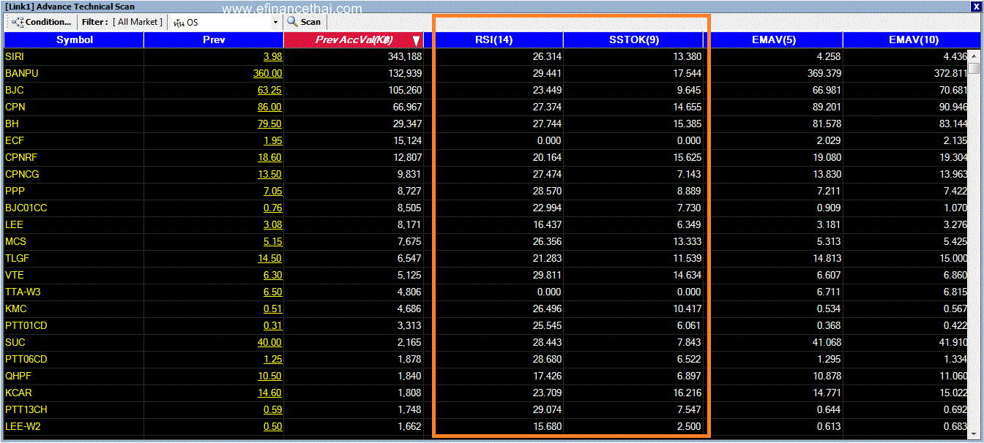Image resolution: width=984 pixels, height=443 pixels.
Task: Sort by the Prev column header
Action: pos(214,40)
